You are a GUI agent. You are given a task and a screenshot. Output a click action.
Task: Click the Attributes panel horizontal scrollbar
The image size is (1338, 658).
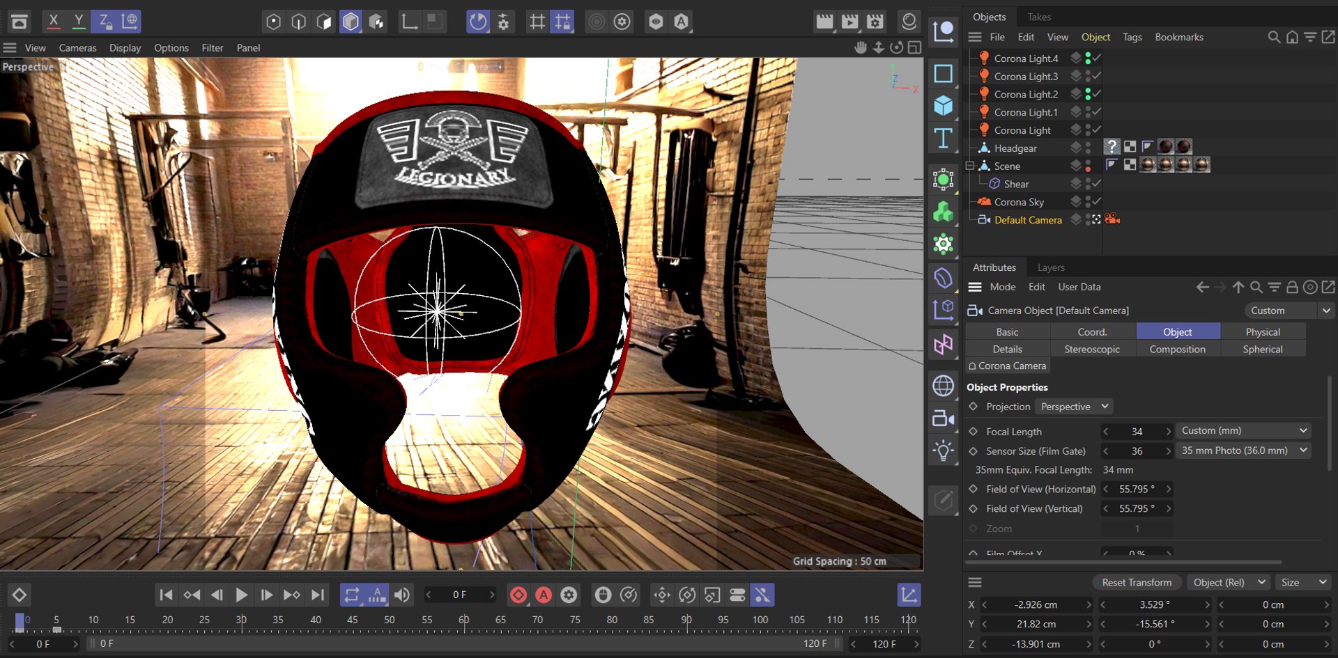click(x=1124, y=562)
